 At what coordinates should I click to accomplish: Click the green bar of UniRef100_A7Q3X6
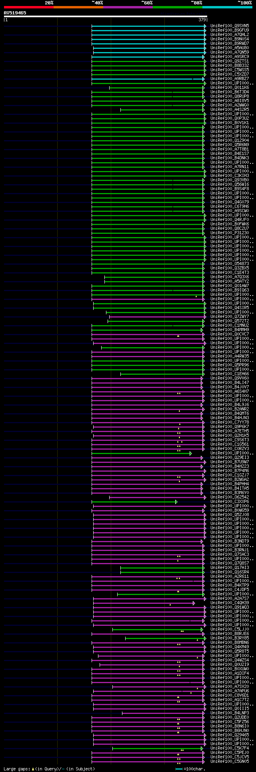[x=154, y=277]
